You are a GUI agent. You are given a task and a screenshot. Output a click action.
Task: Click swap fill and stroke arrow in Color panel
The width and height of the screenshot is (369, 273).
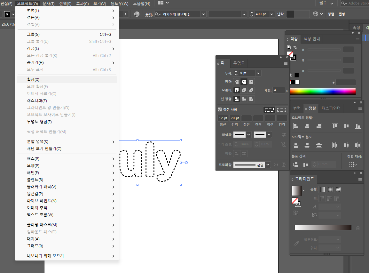click(295, 48)
